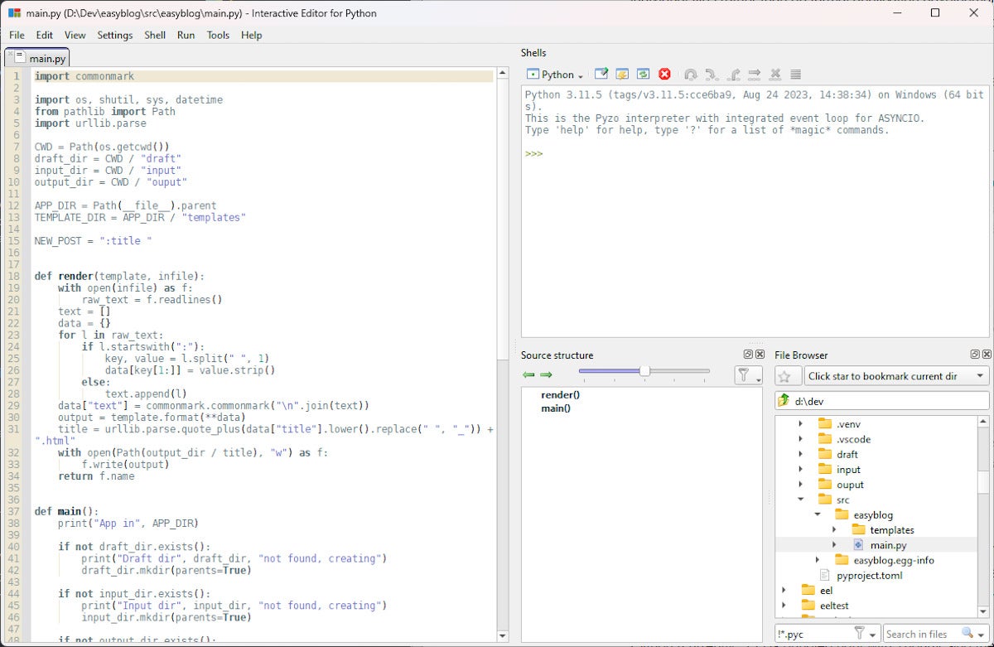Click the shell prompt >>> line

pos(533,154)
